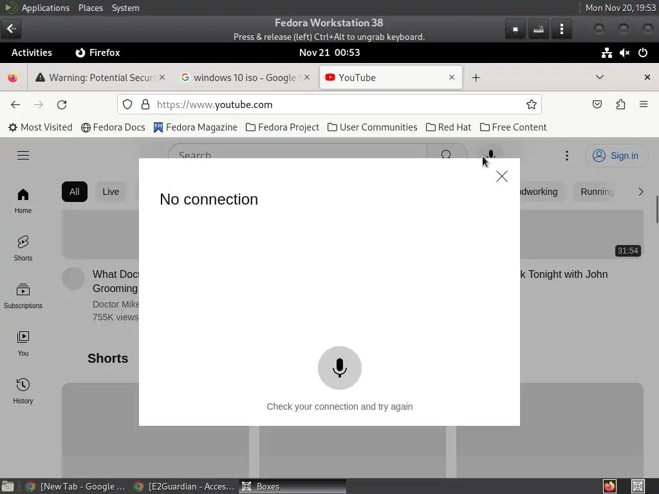The width and height of the screenshot is (659, 494).
Task: Open GNOME Activities overview
Action: (32, 53)
